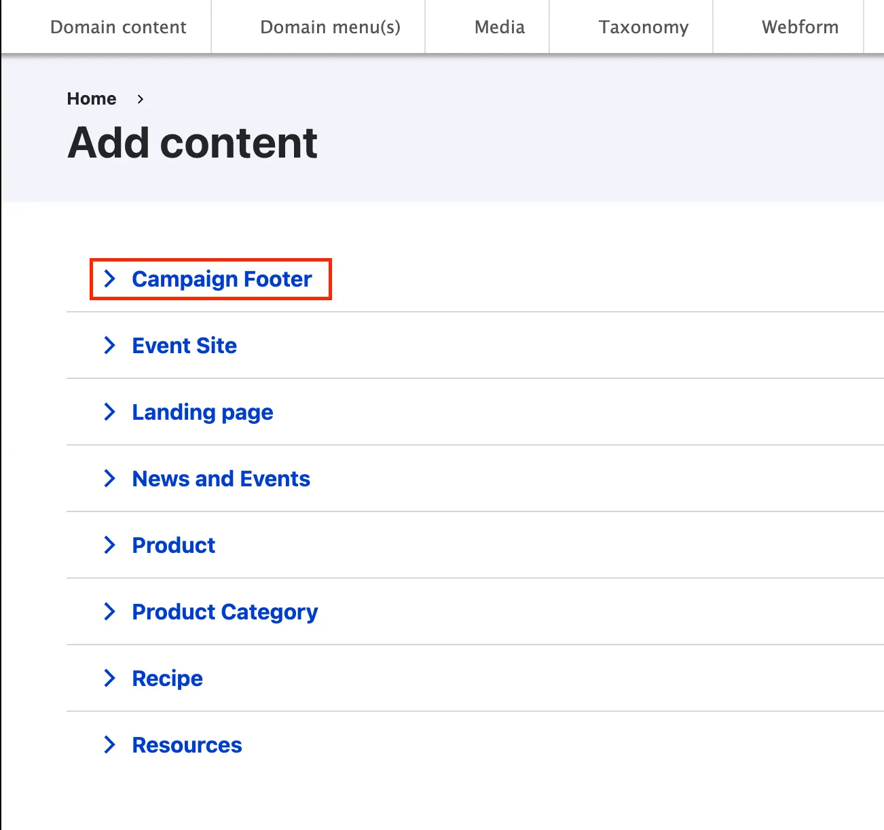This screenshot has width=884, height=830.
Task: Open the Domain content tab
Action: tap(118, 27)
